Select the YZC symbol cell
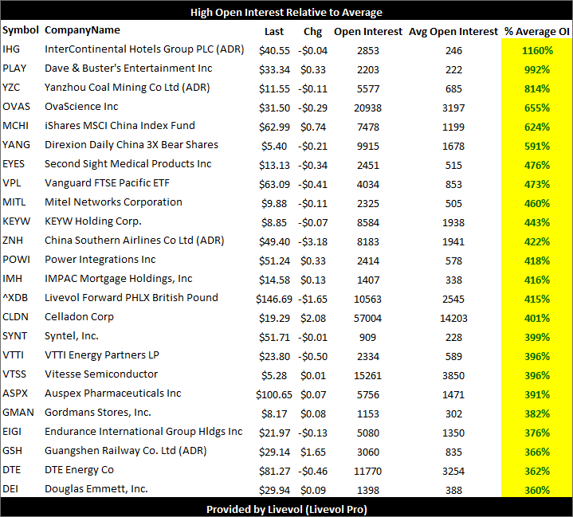 [x=11, y=88]
